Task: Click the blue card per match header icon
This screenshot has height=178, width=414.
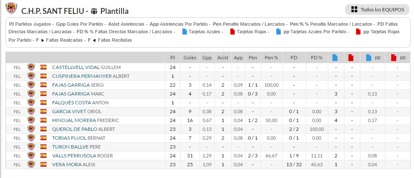Action: click(369, 58)
